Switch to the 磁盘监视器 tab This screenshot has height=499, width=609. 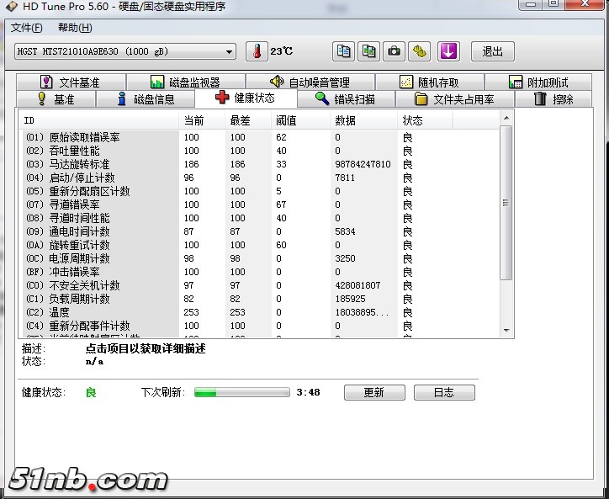185,82
